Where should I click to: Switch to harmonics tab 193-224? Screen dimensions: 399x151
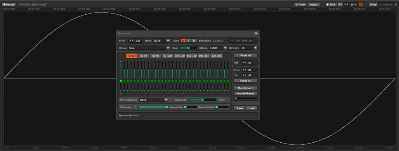click(x=204, y=56)
